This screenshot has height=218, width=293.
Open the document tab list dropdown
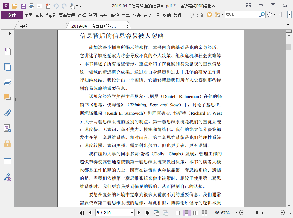pos(288,25)
